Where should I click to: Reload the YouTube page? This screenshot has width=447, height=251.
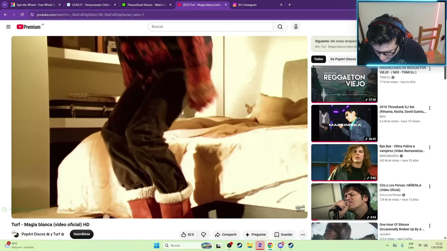(22, 15)
